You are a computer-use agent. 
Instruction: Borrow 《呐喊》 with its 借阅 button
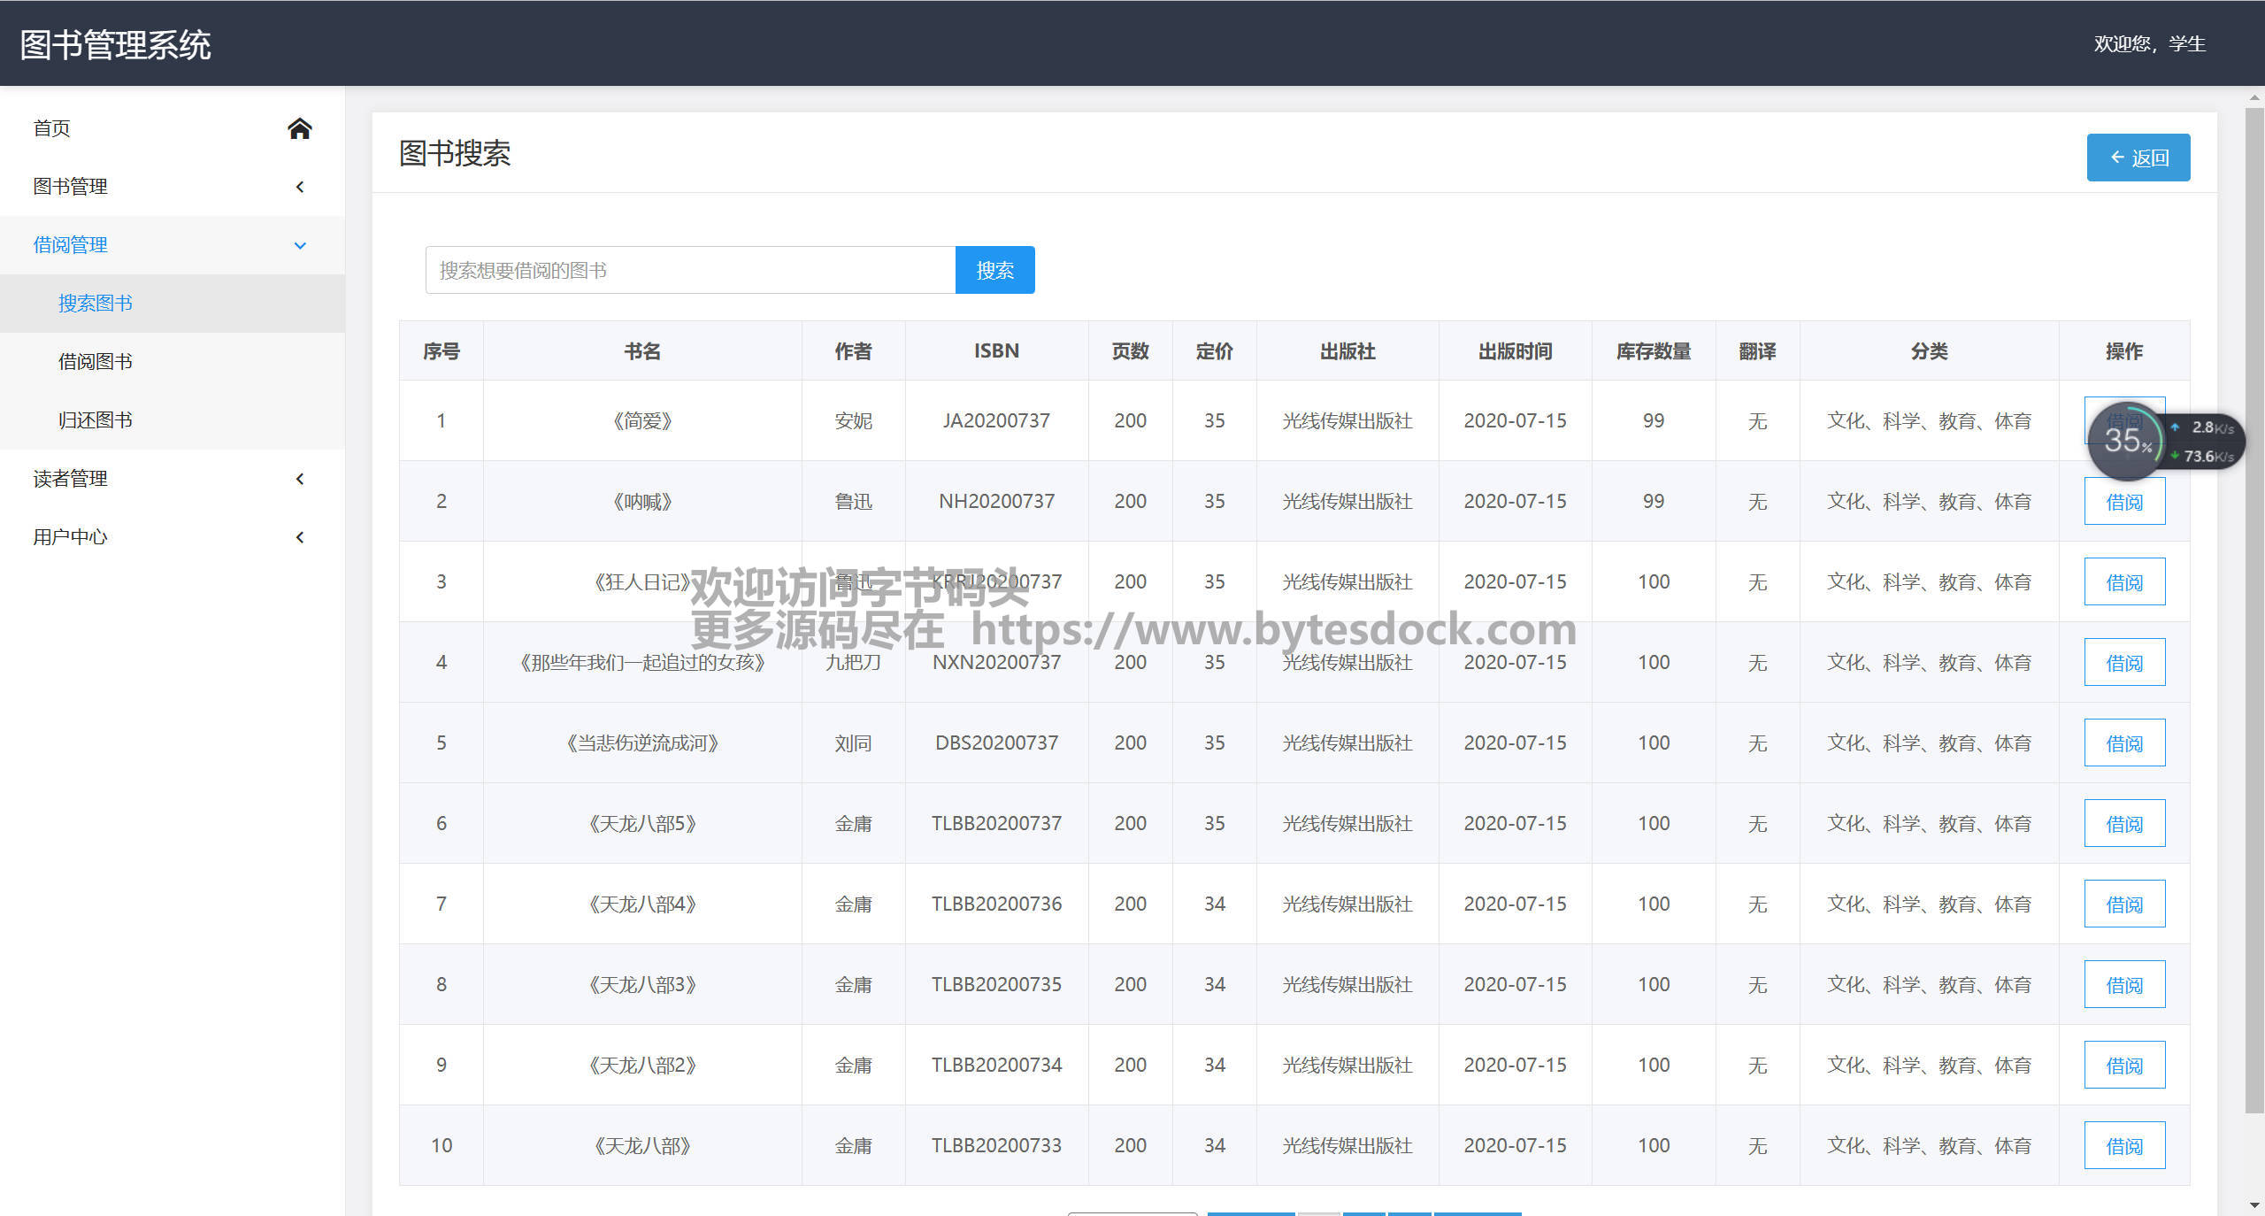point(2123,502)
